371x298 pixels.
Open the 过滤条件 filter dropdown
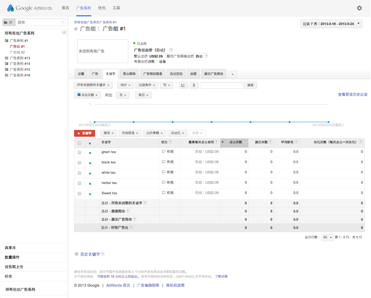[x=147, y=85]
